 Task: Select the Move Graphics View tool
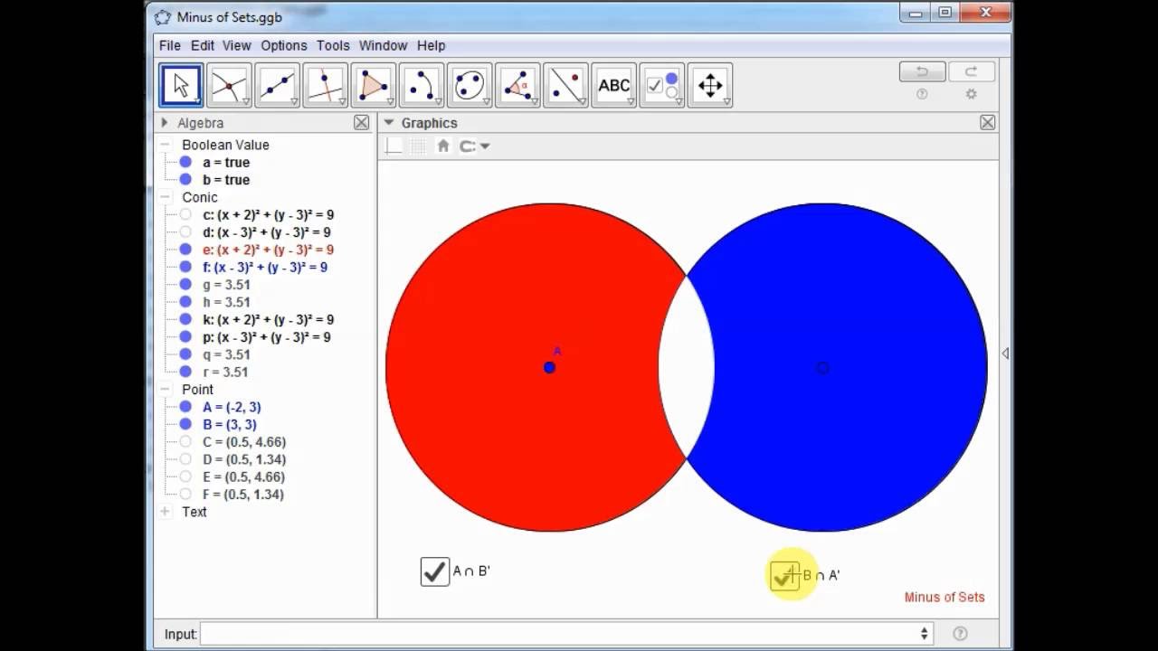click(709, 86)
